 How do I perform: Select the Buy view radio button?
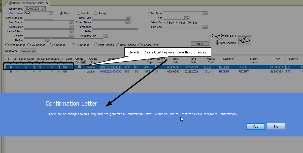click(166, 22)
